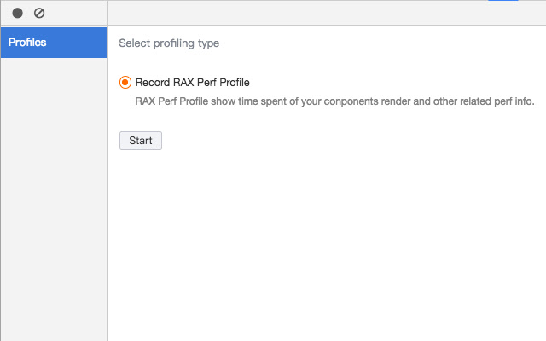
Task: Click the record profile circle icon
Action: [x=17, y=14]
